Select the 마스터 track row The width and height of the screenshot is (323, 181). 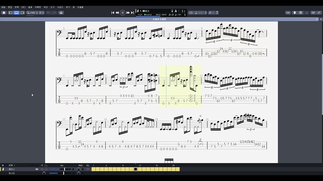(45, 173)
